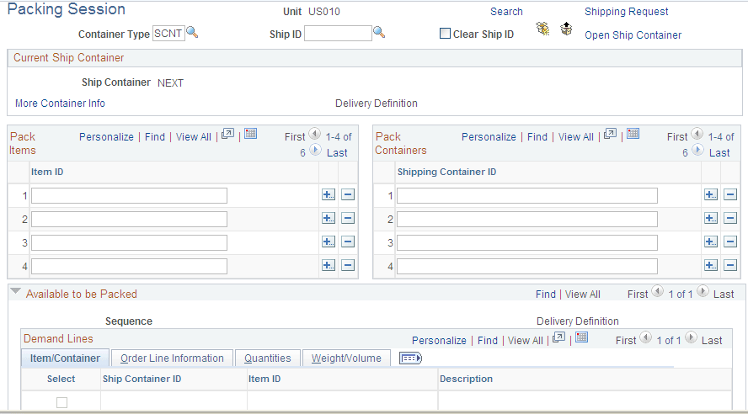Viewport: 748px width, 414px height.
Task: Select the Weight/Volume tab
Action: tap(346, 358)
